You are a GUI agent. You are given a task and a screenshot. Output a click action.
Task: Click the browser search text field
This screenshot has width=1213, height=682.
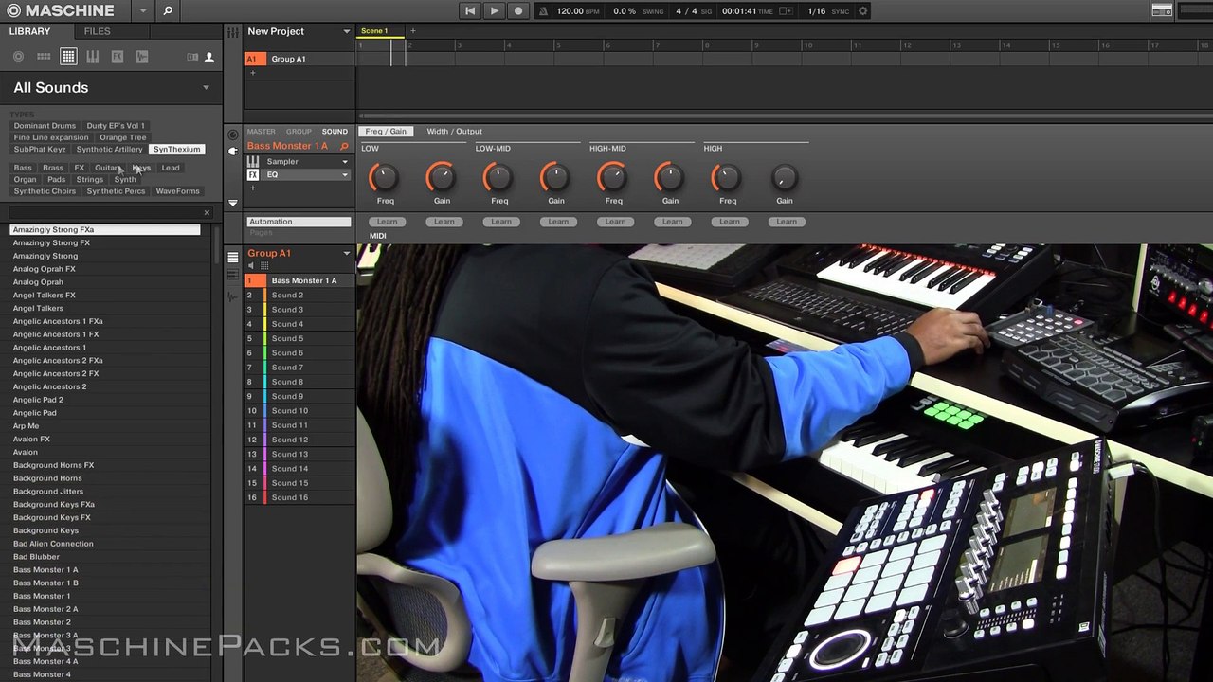[104, 212]
